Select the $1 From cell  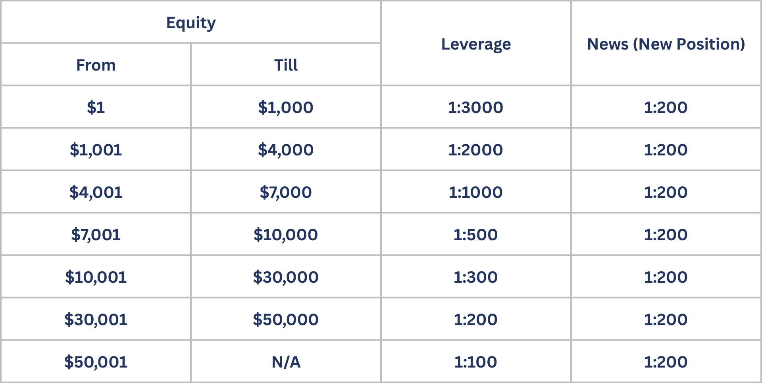point(96,107)
